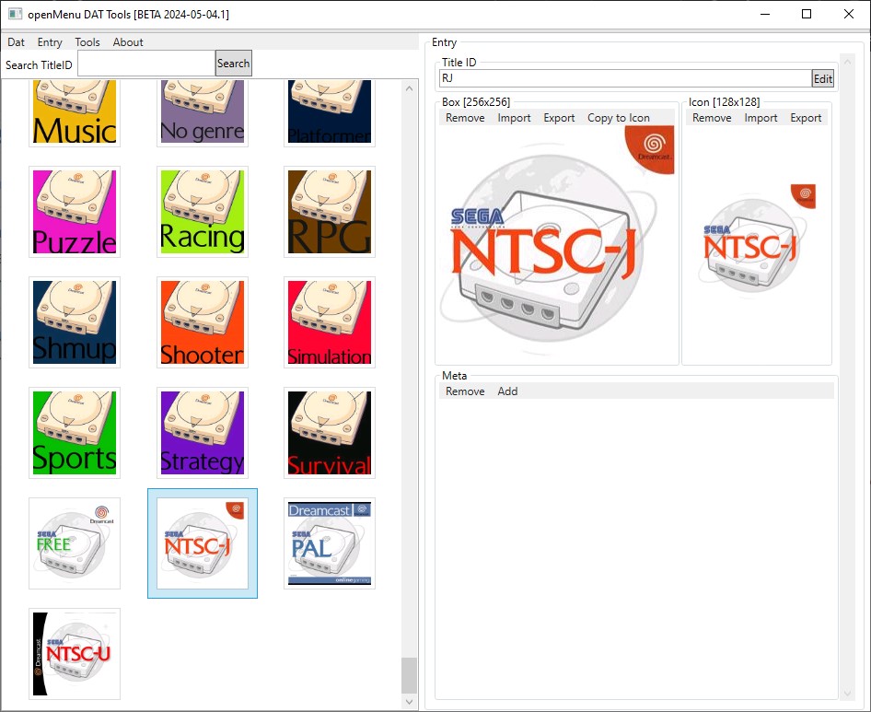
Task: Click the Search button
Action: (x=233, y=64)
